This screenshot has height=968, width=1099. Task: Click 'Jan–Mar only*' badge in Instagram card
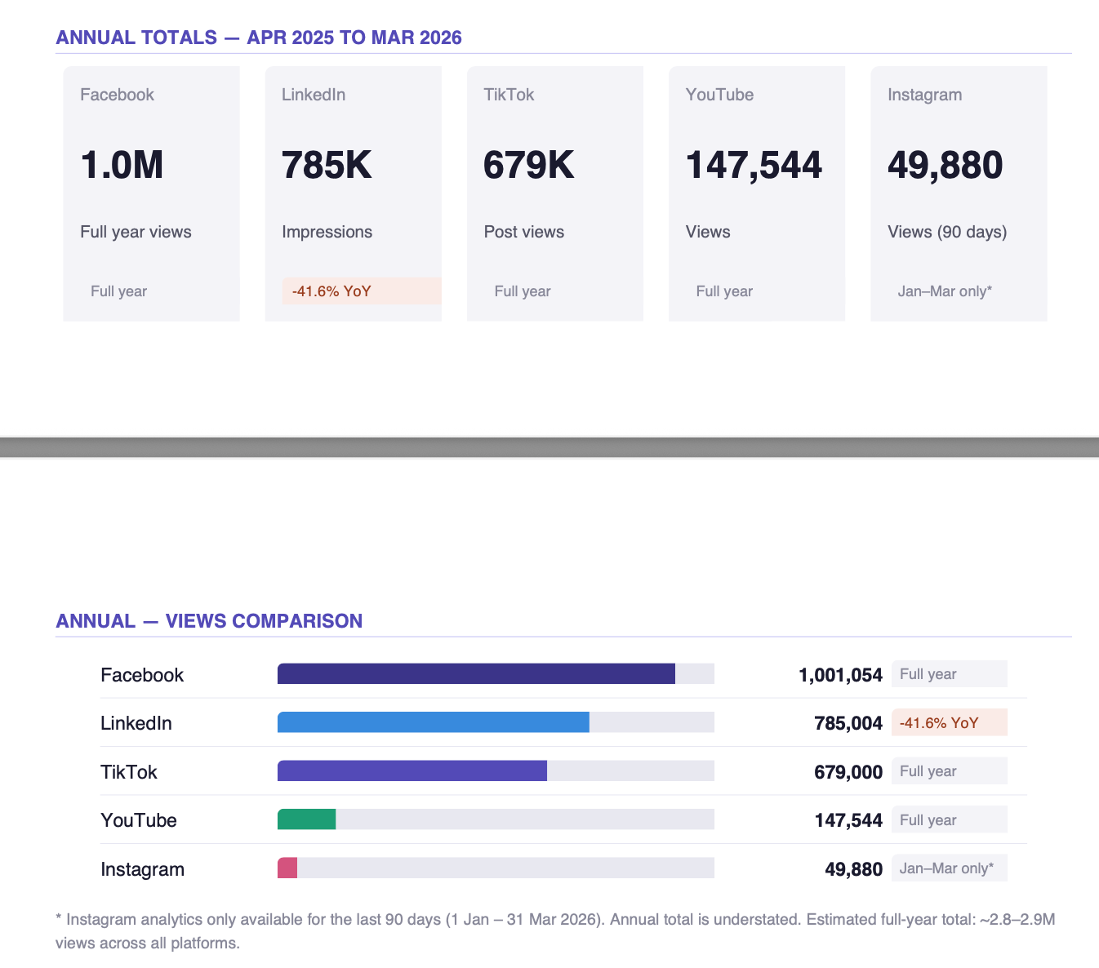pyautogui.click(x=945, y=291)
